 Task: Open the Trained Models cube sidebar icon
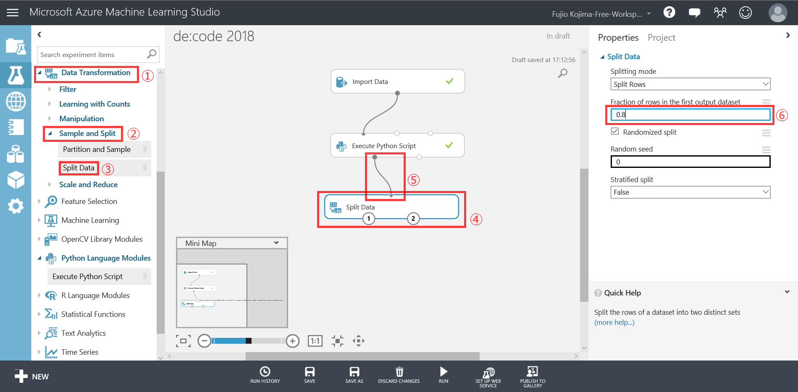point(16,180)
